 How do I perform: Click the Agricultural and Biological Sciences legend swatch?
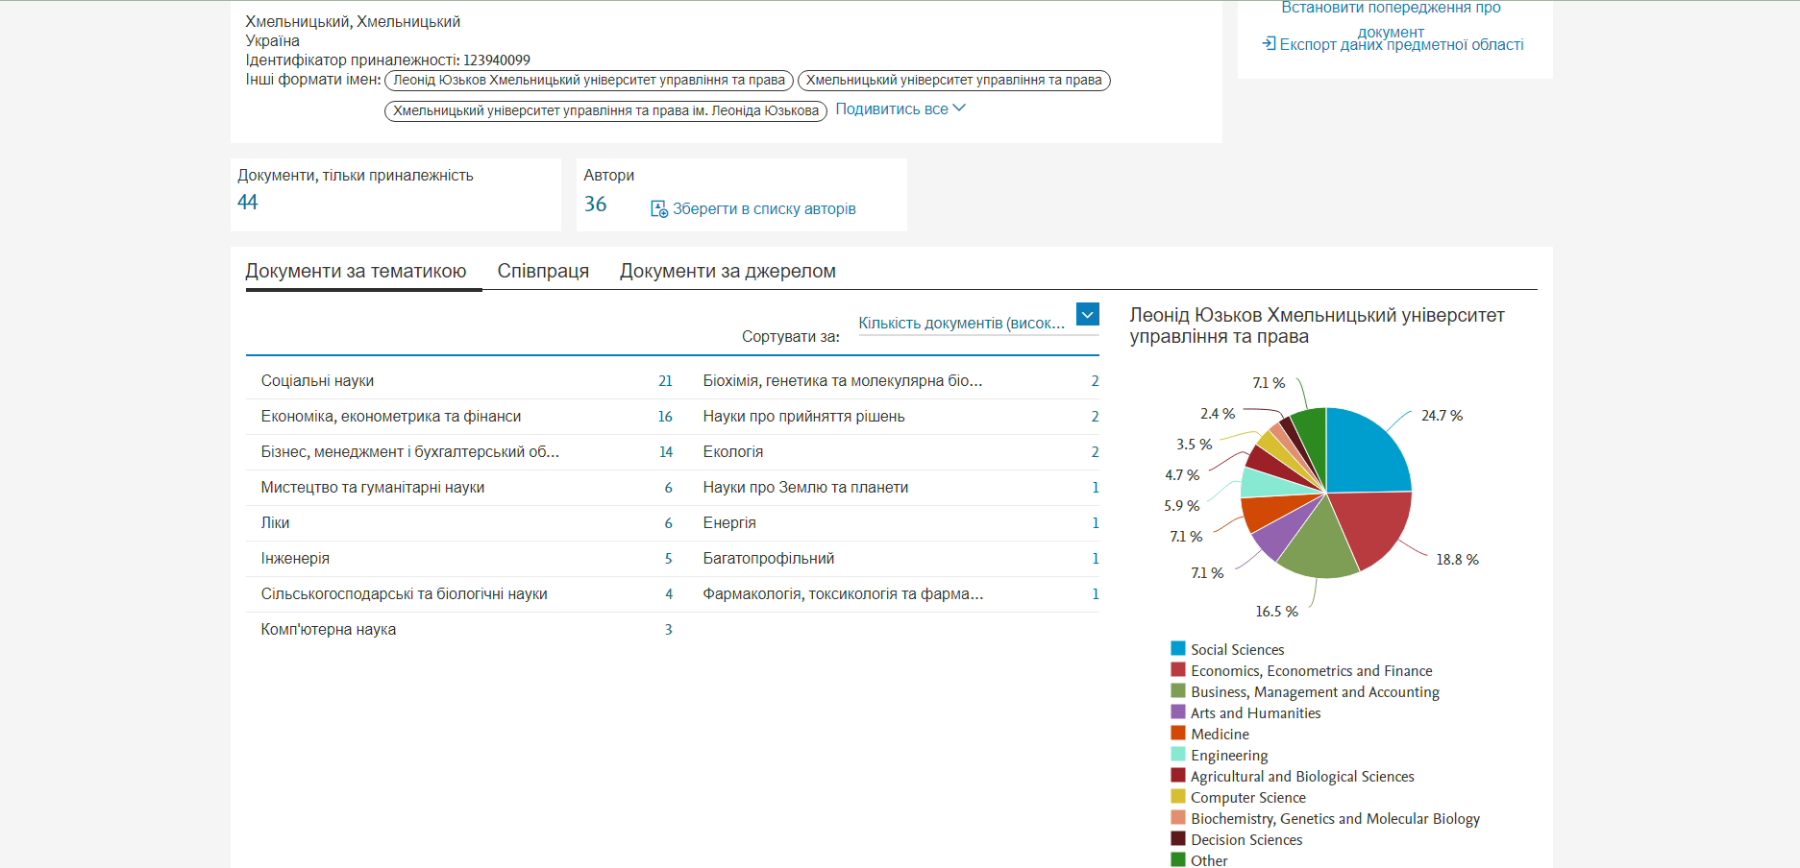click(x=1178, y=775)
